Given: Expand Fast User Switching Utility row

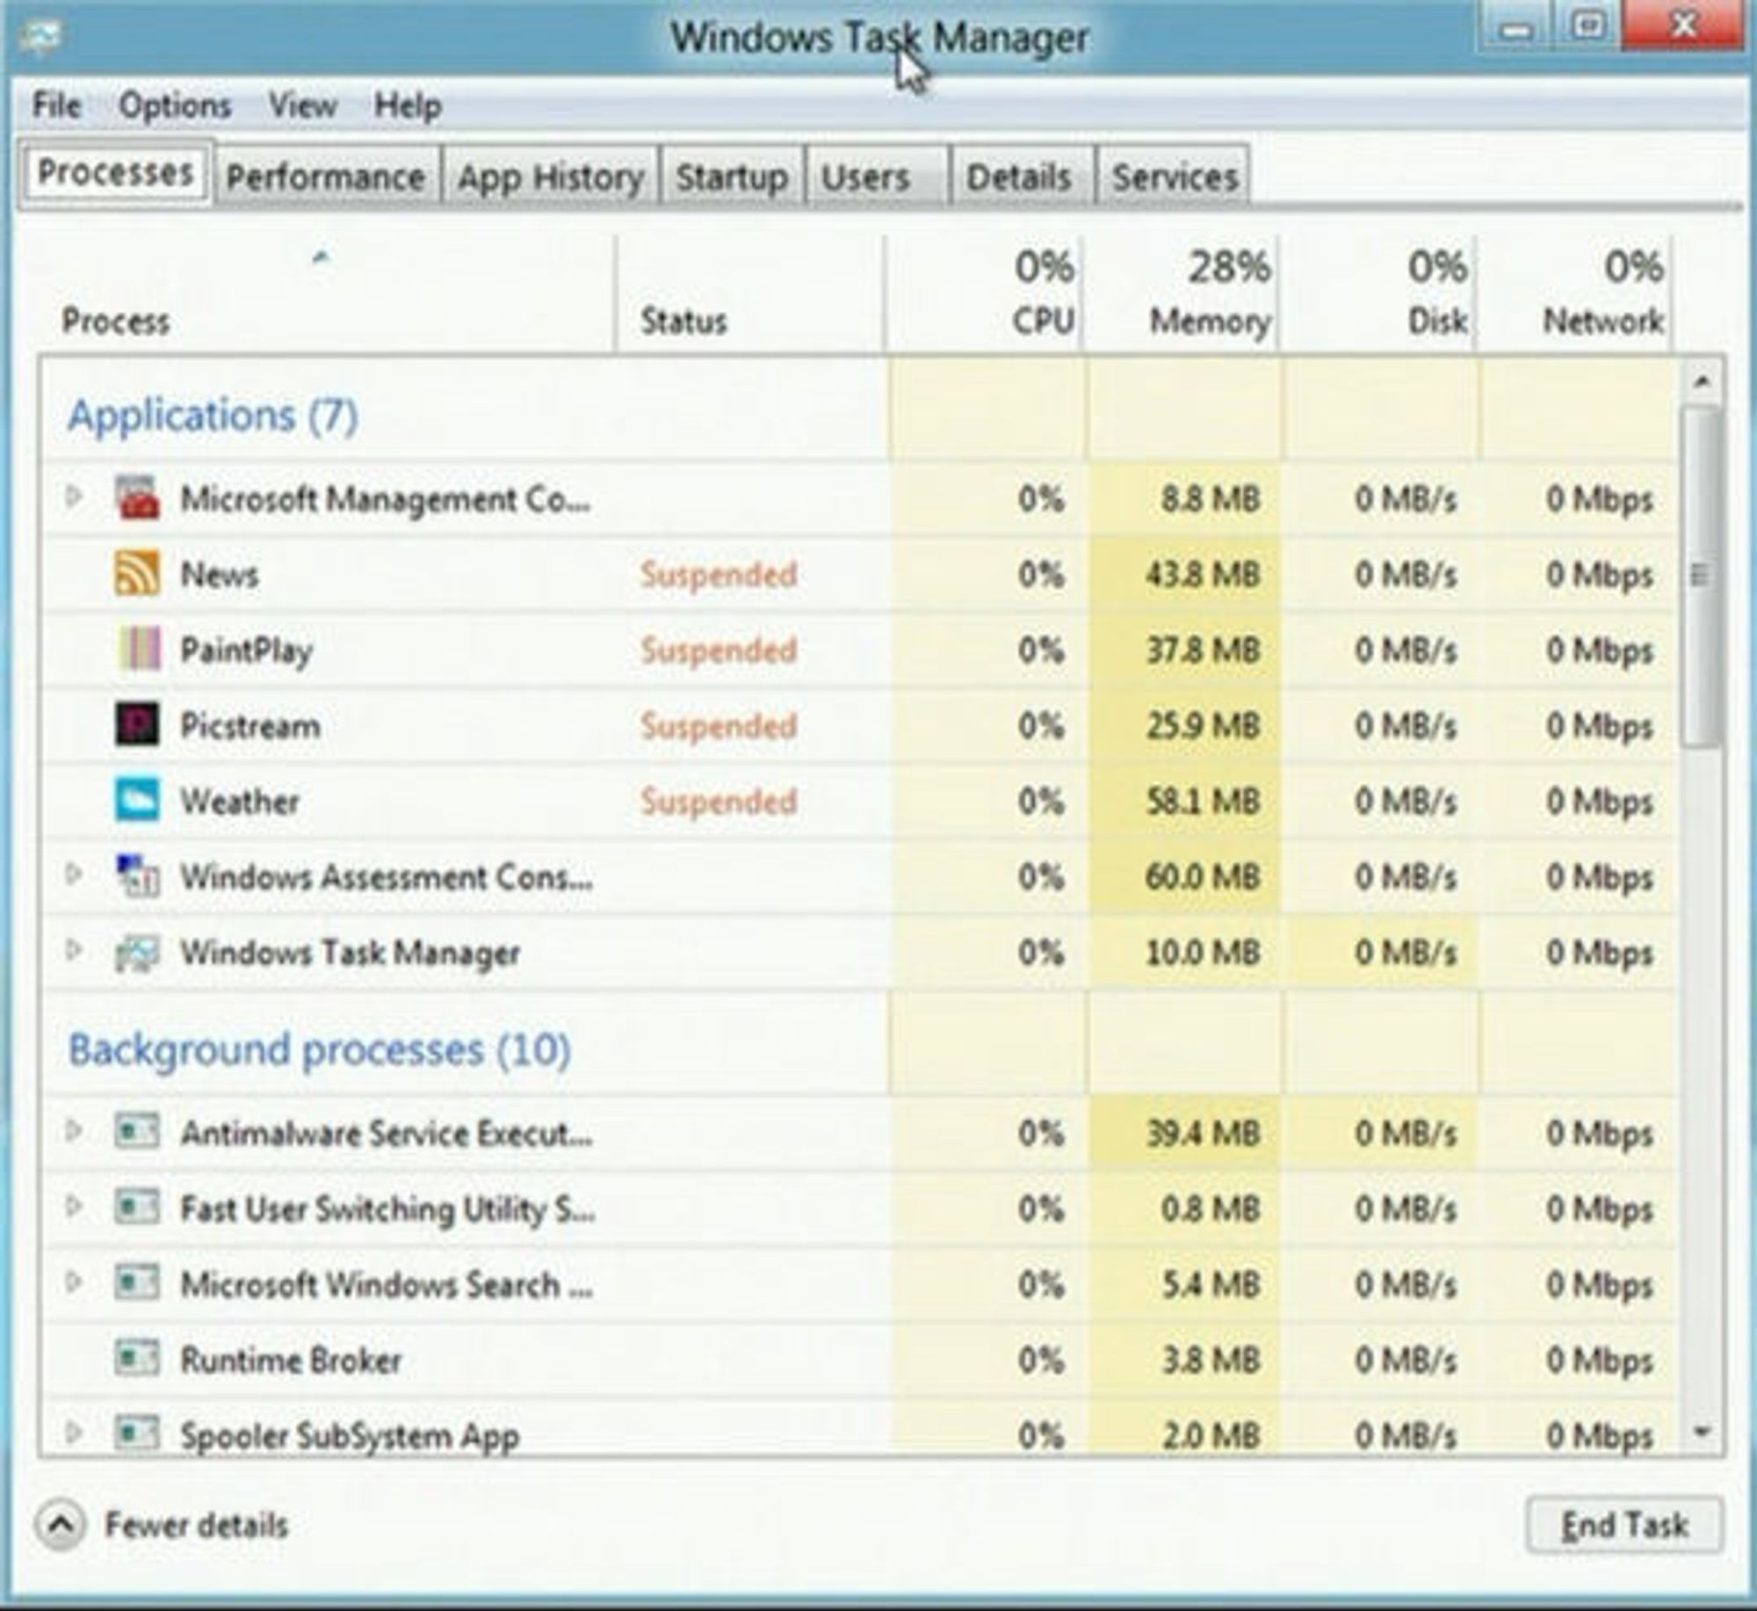Looking at the screenshot, I should (74, 1207).
